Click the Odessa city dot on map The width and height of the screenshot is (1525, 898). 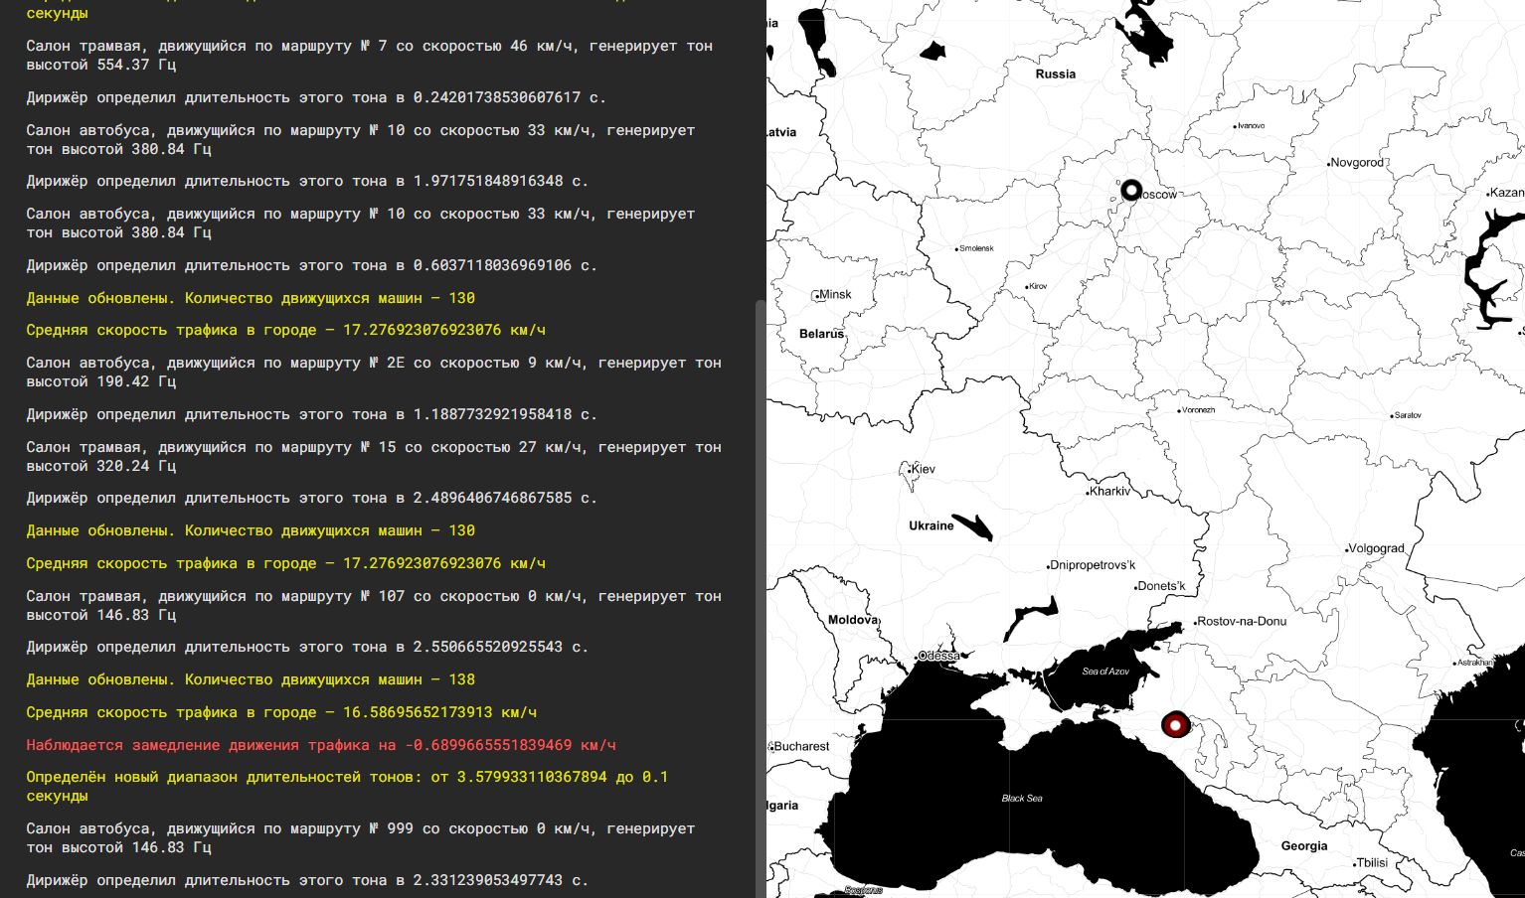click(917, 658)
